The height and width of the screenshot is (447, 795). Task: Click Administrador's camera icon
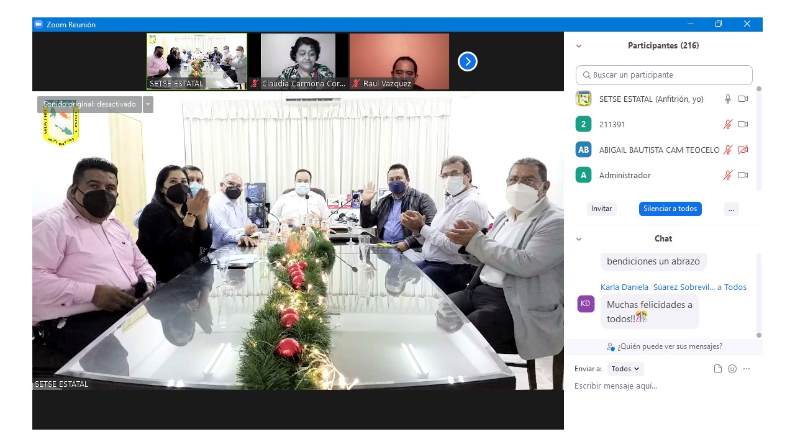point(742,175)
